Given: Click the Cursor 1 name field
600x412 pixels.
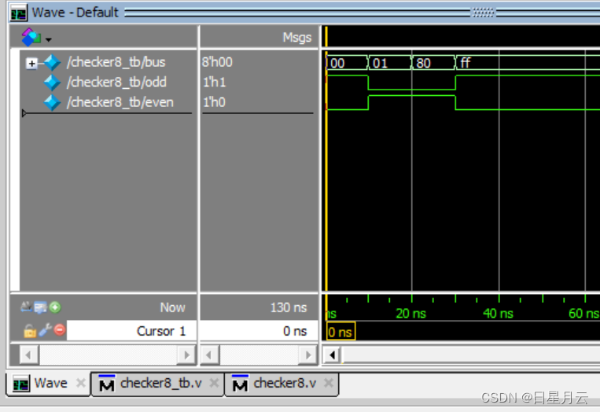Looking at the screenshot, I should point(131,331).
